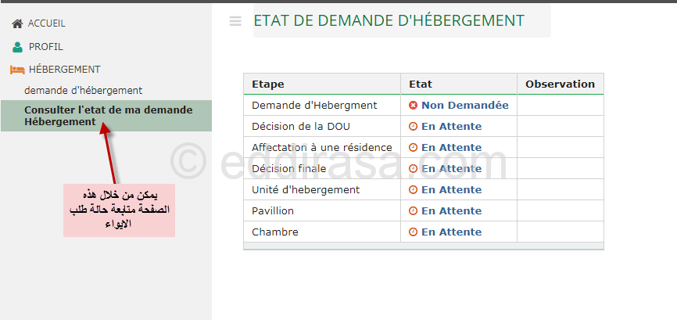677x320 pixels.
Task: Click the bed icon beside HÉBERGEMENT
Action: [17, 70]
